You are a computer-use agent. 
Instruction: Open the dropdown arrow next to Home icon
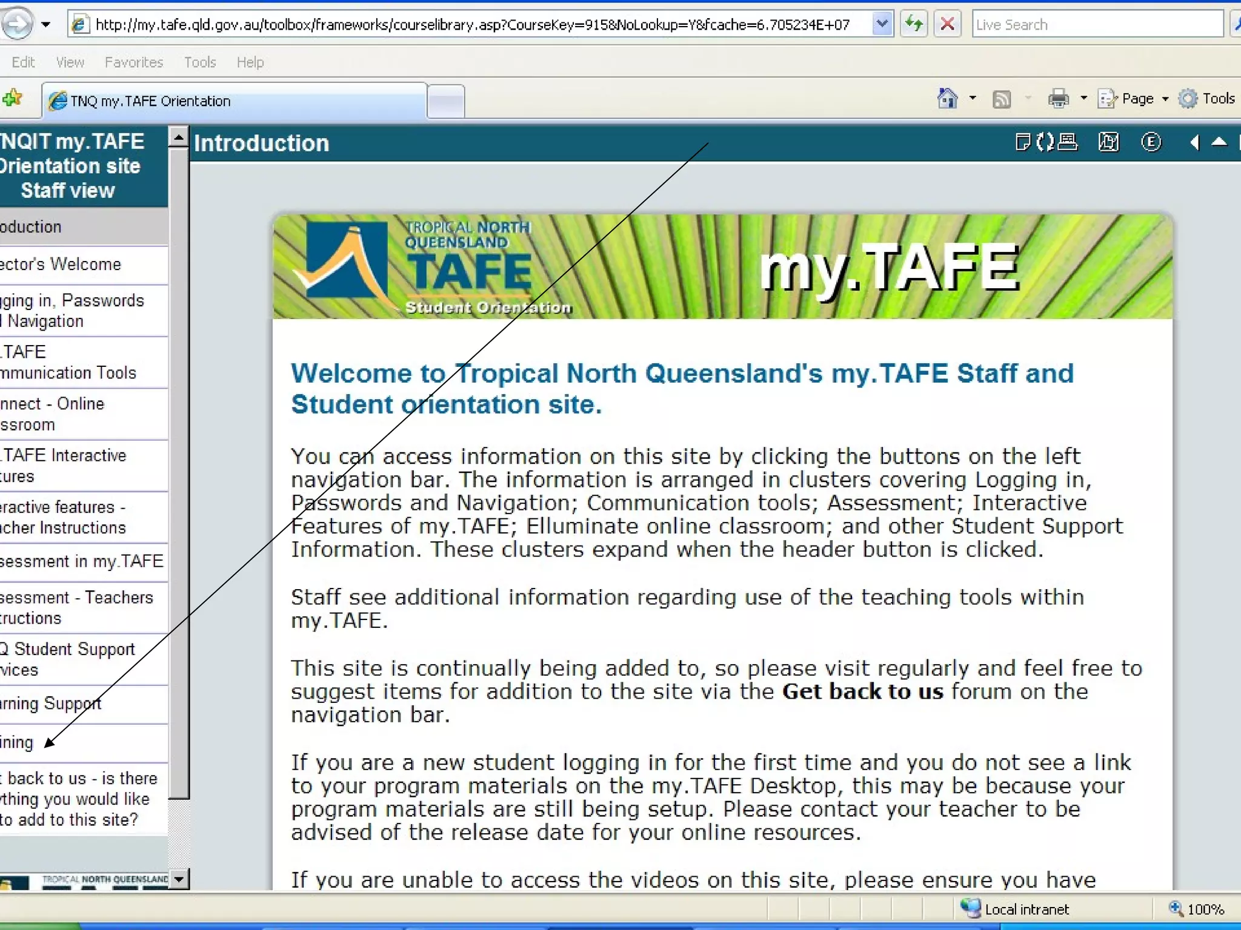point(973,99)
